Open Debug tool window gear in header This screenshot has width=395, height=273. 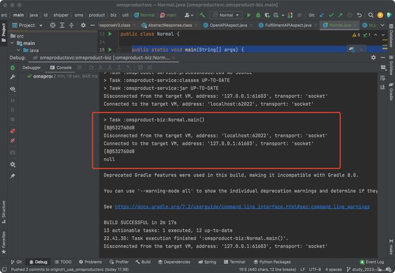[x=373, y=58]
